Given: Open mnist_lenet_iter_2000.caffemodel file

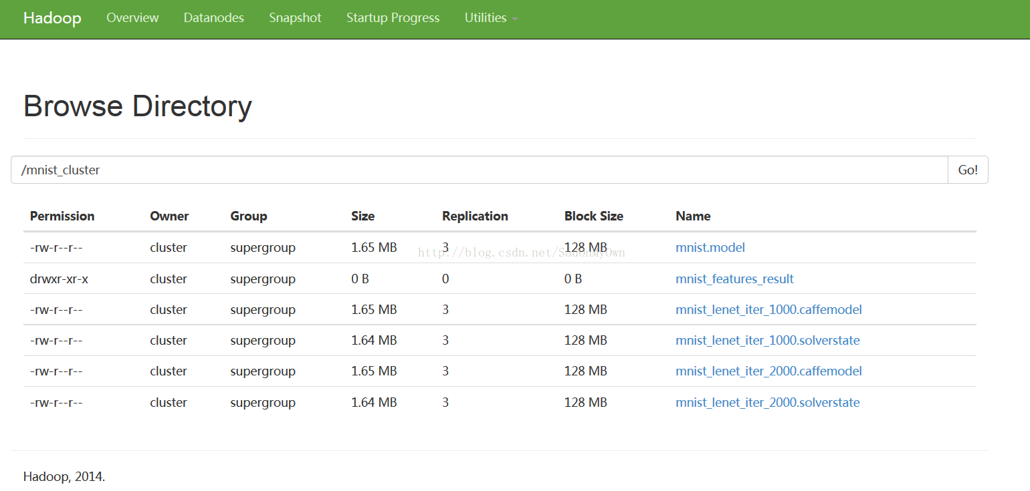Looking at the screenshot, I should tap(768, 371).
